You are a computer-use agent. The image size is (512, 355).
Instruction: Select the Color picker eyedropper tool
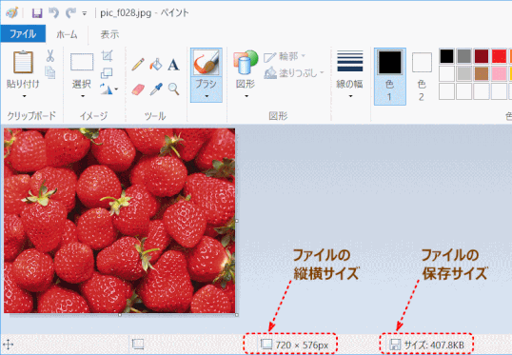pyautogui.click(x=156, y=89)
